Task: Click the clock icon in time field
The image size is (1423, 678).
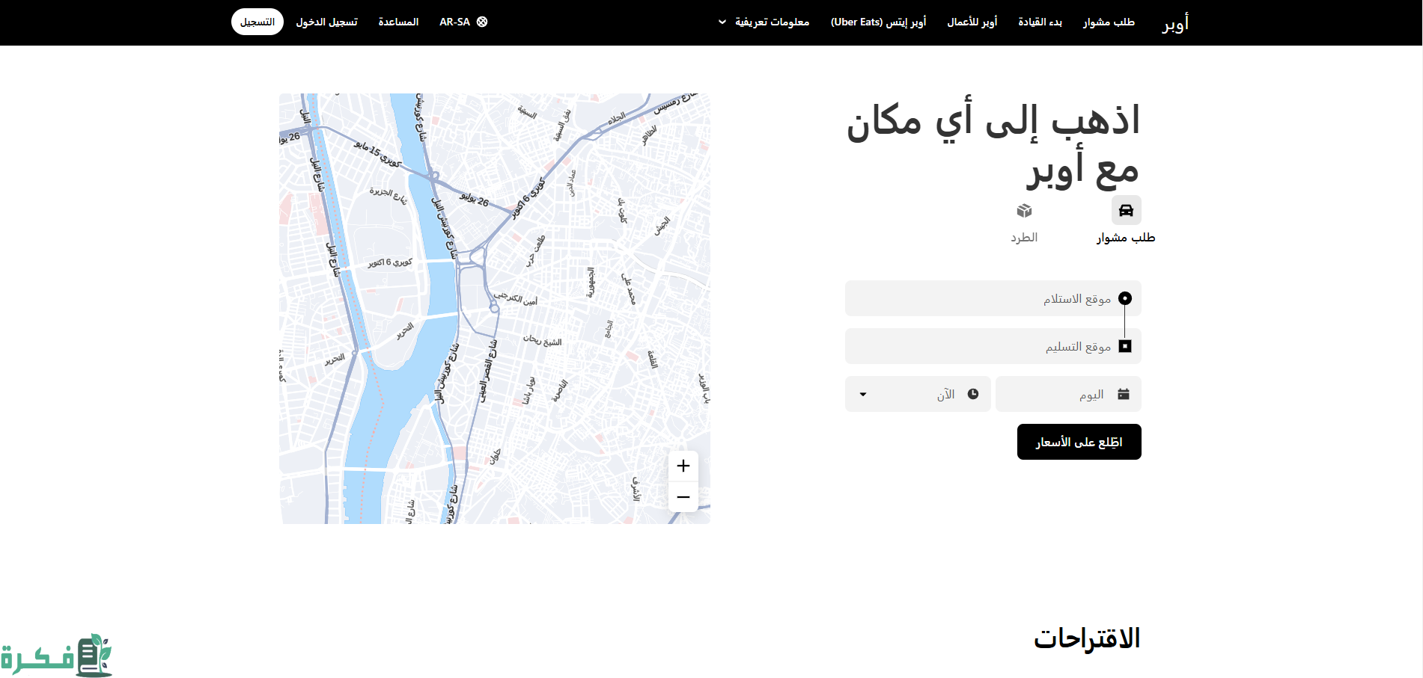Action: coord(972,394)
